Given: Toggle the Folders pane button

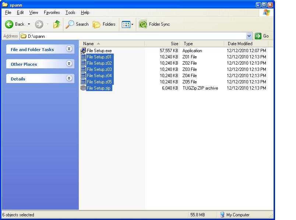Looking at the screenshot, I should click(104, 24).
